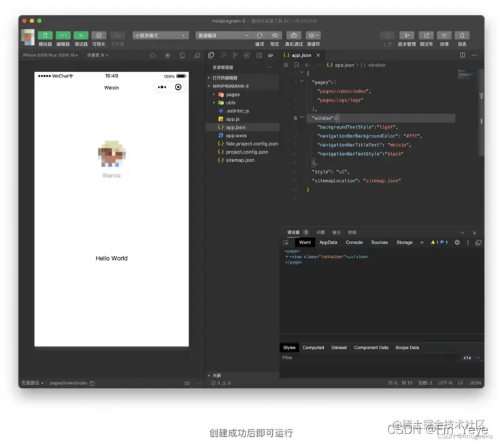Click the simulator refresh icon
The image size is (498, 443).
coord(153,56)
